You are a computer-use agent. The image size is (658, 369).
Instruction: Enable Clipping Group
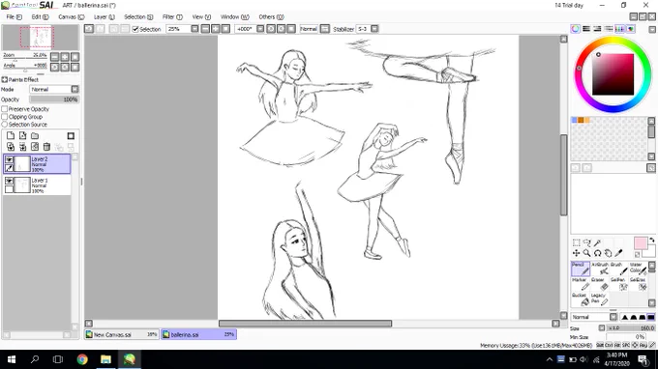[x=5, y=117]
